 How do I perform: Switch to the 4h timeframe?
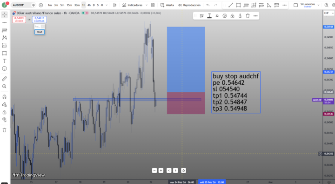coord(89,5)
